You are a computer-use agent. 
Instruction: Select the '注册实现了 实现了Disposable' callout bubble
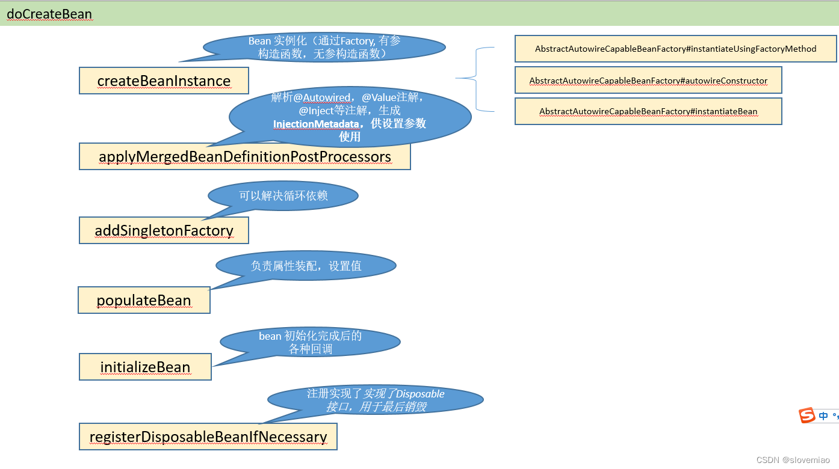[x=376, y=400]
